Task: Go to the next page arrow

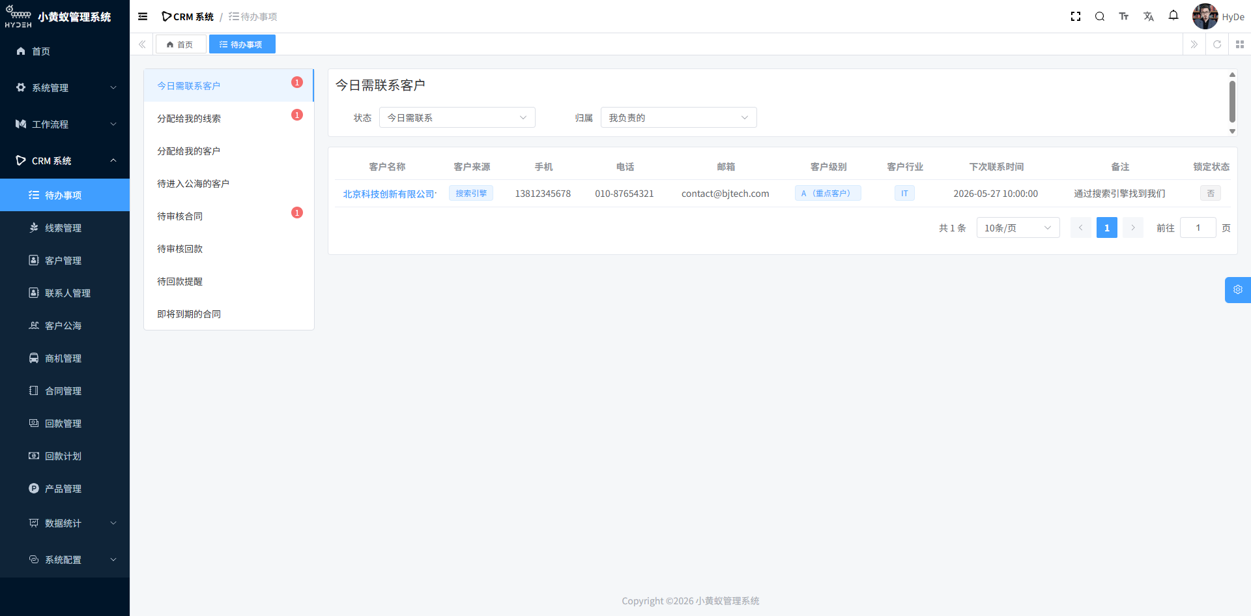Action: 1133,227
